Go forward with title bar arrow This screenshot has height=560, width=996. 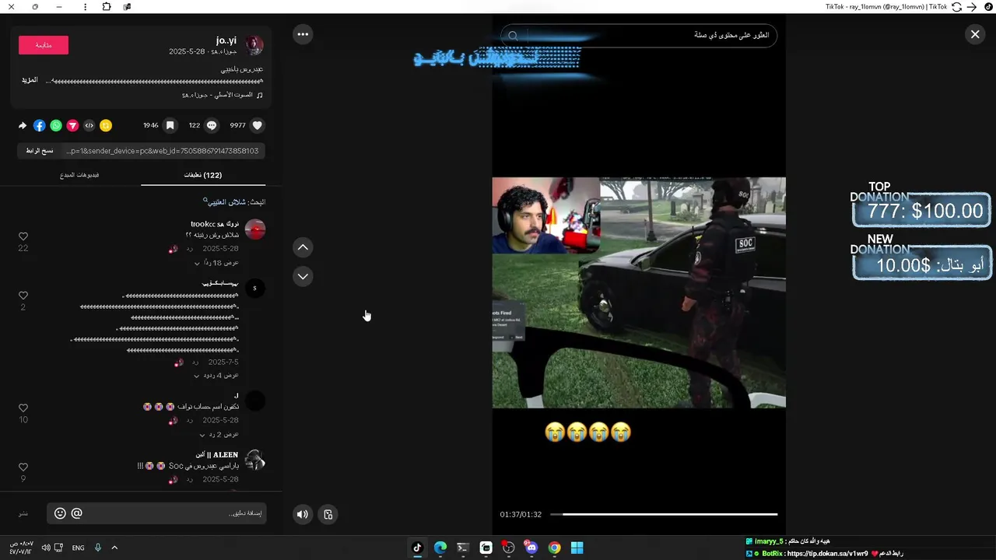972,6
